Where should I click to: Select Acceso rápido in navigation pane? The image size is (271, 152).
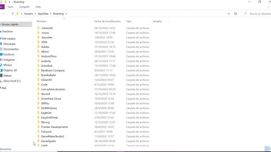(10, 24)
